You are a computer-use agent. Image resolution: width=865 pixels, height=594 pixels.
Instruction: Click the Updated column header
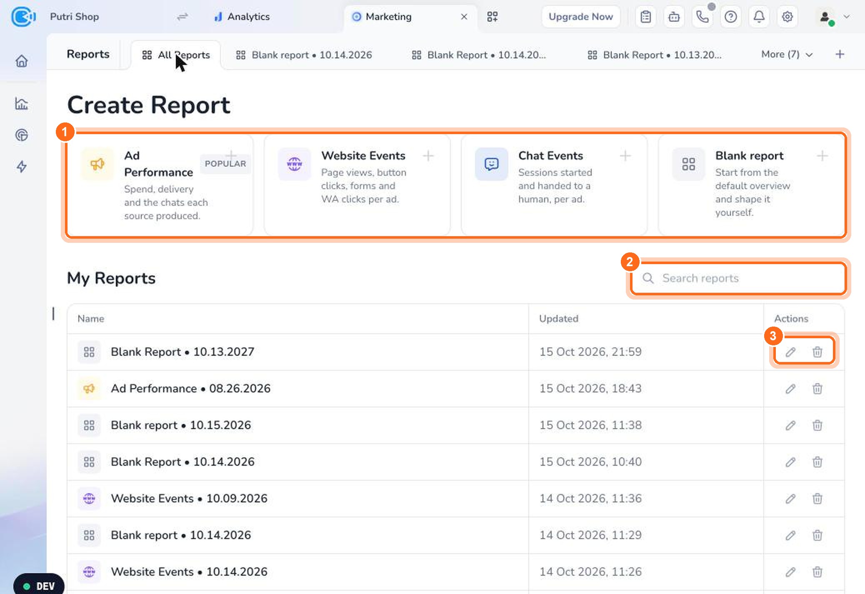tap(559, 319)
